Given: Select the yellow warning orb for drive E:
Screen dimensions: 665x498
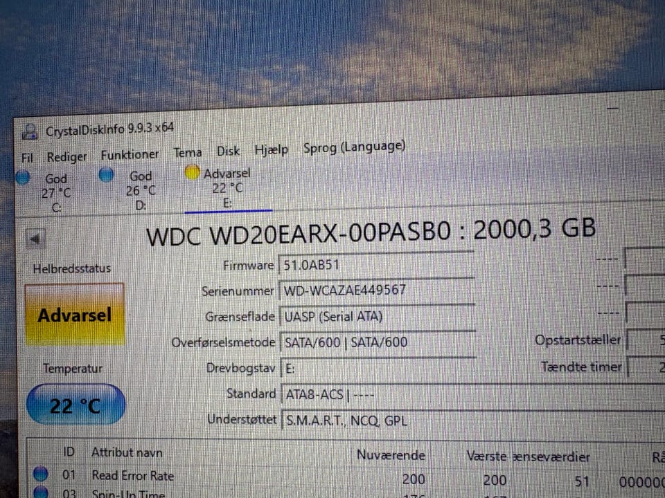Looking at the screenshot, I should click(x=192, y=172).
